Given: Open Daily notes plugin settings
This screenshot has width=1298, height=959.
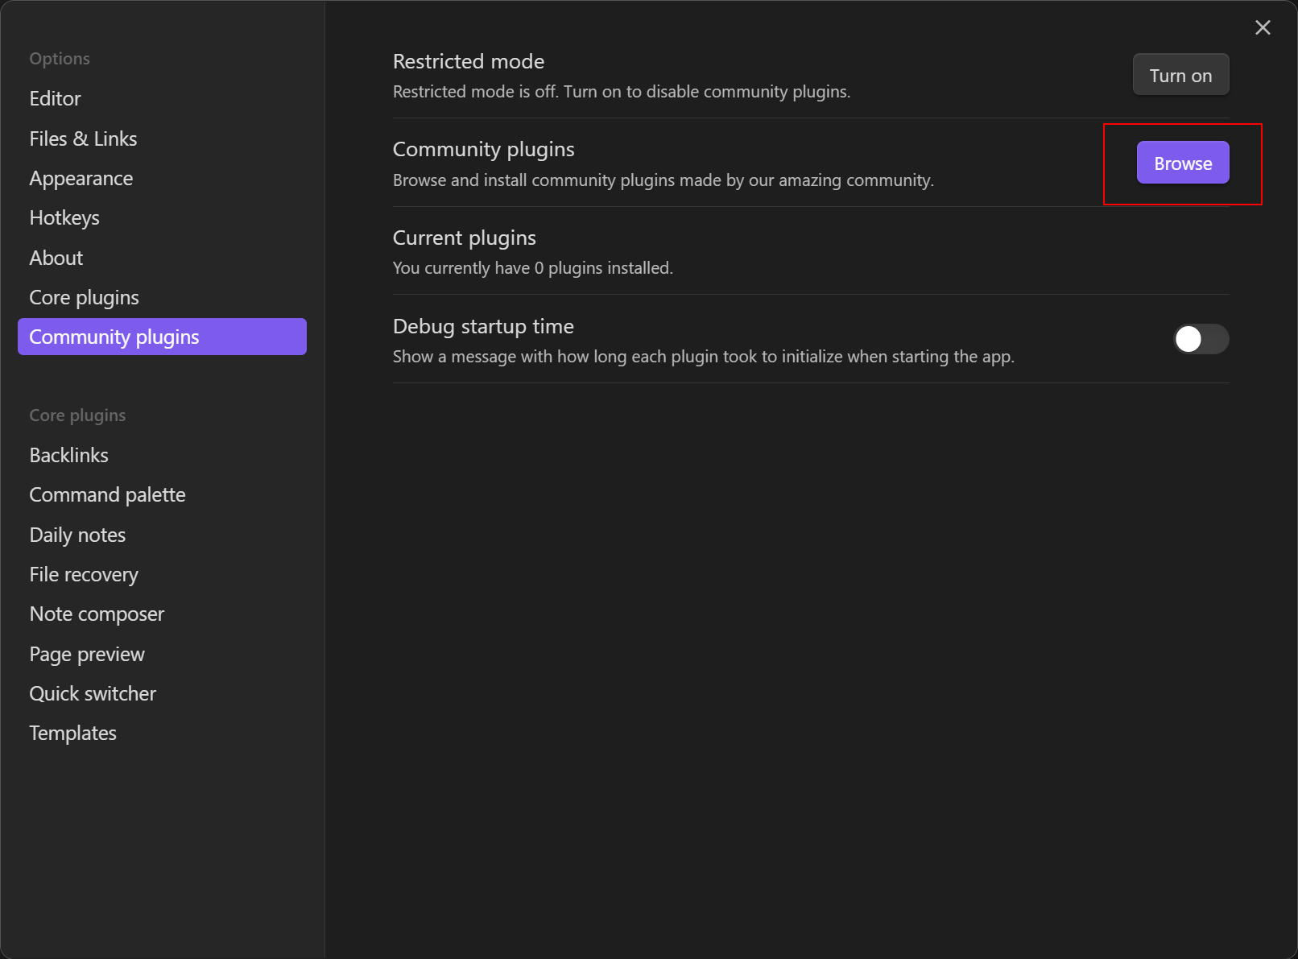Looking at the screenshot, I should (x=162, y=535).
